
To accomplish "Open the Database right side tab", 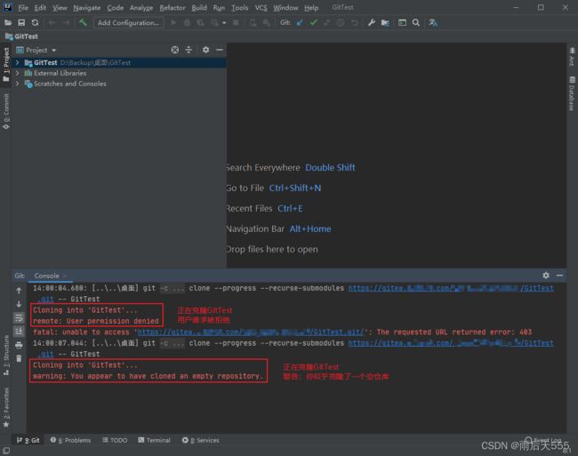I will [572, 93].
